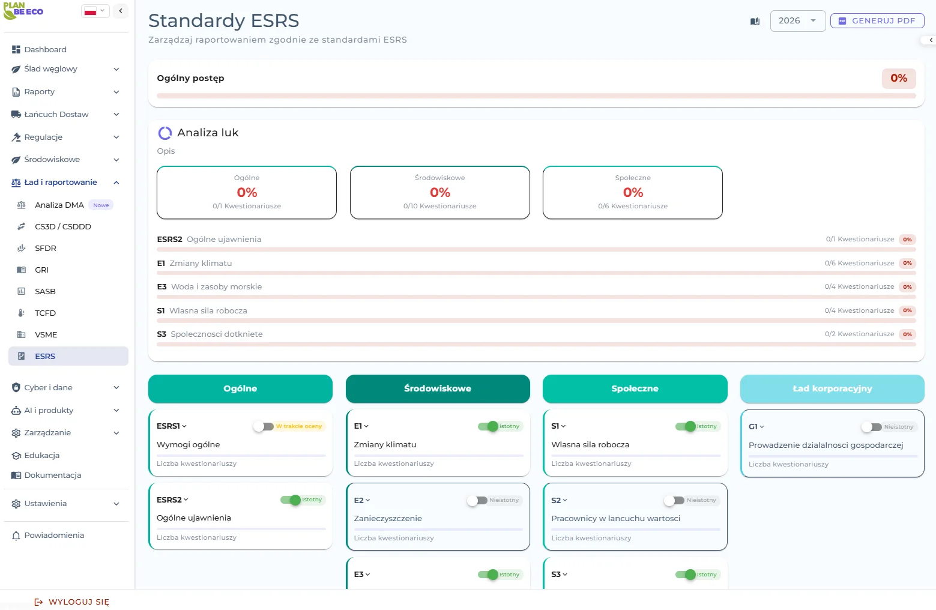This screenshot has width=936, height=610.
Task: Switch S2 Pracownicy w lancuchu wartosci toggle
Action: pos(674,500)
